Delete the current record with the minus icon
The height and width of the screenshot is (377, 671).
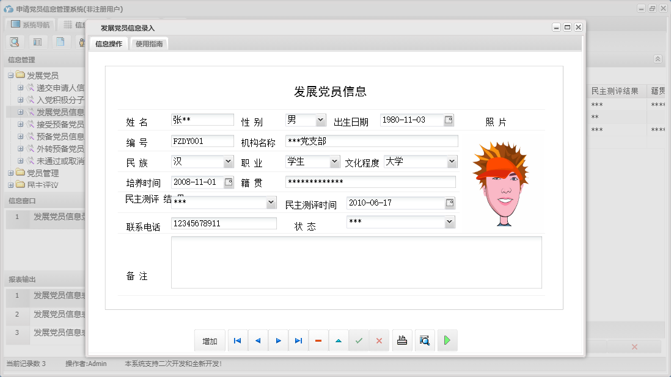click(318, 340)
